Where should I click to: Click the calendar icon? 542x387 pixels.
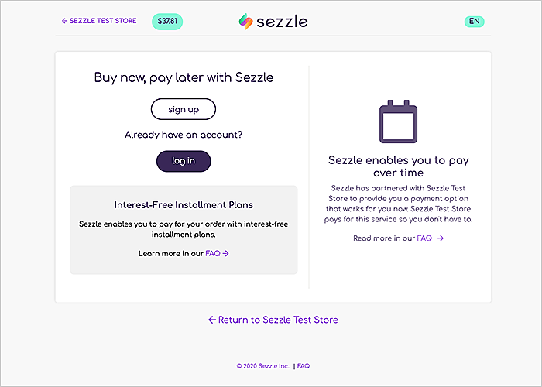coord(398,122)
